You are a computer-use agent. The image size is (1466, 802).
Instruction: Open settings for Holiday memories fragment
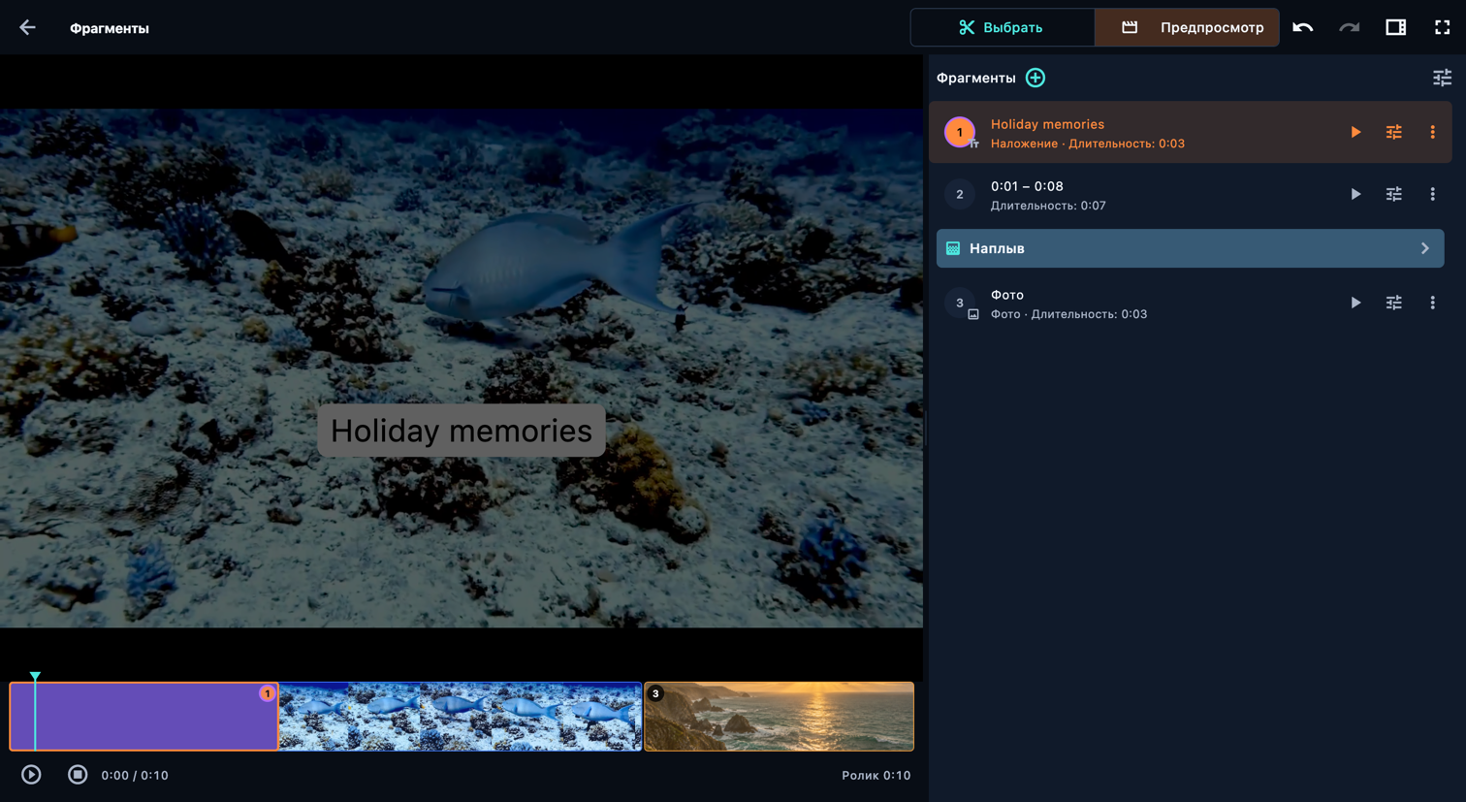tap(1394, 132)
